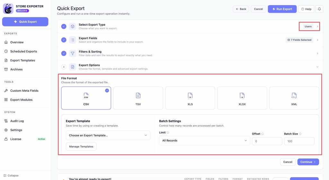Screen dimensions: 329x180
Task: Click the step 4 number badge
Action: click(64, 67)
